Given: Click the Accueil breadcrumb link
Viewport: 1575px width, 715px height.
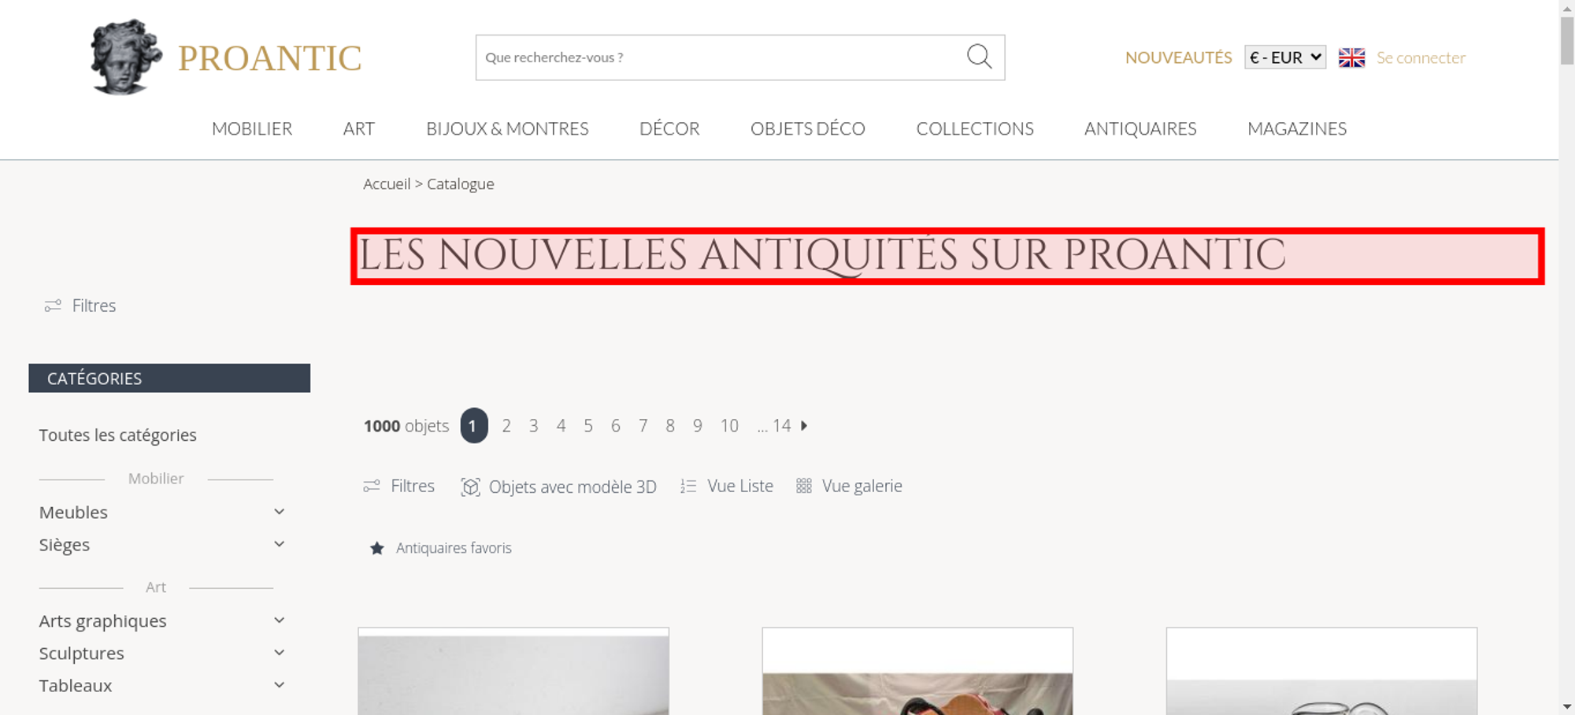Looking at the screenshot, I should pos(387,183).
